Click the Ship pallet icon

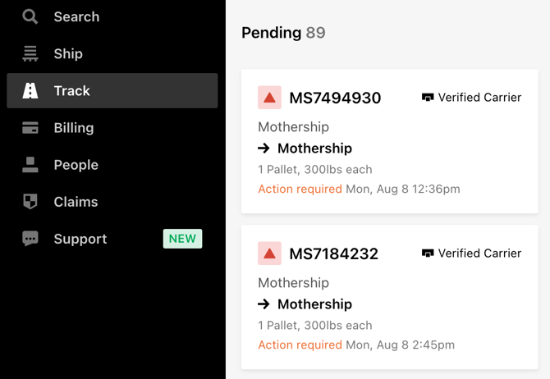point(30,53)
